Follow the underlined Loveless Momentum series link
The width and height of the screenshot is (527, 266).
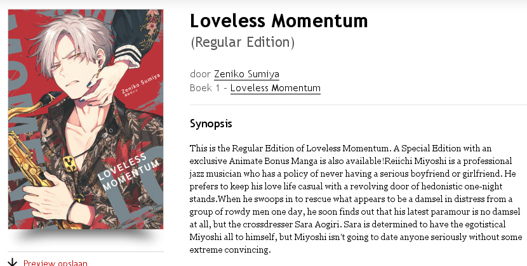275,88
